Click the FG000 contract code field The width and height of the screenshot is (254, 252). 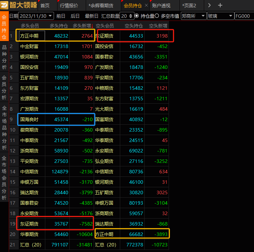(244, 16)
